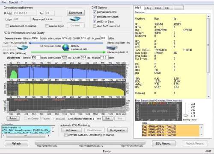Open the Konfiguration button

click(117, 130)
